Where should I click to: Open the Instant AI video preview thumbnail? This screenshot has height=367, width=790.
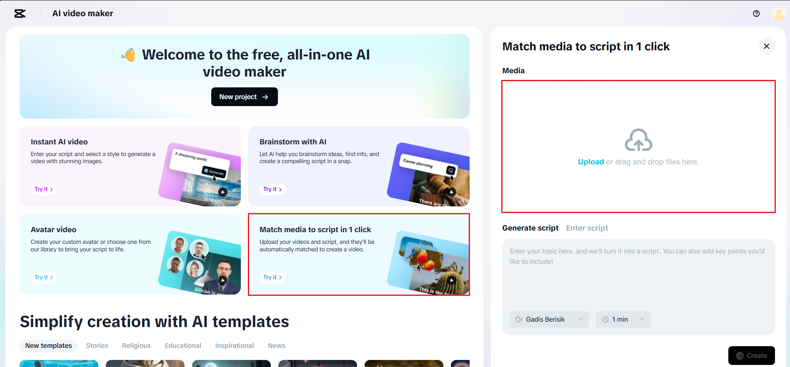pyautogui.click(x=200, y=175)
